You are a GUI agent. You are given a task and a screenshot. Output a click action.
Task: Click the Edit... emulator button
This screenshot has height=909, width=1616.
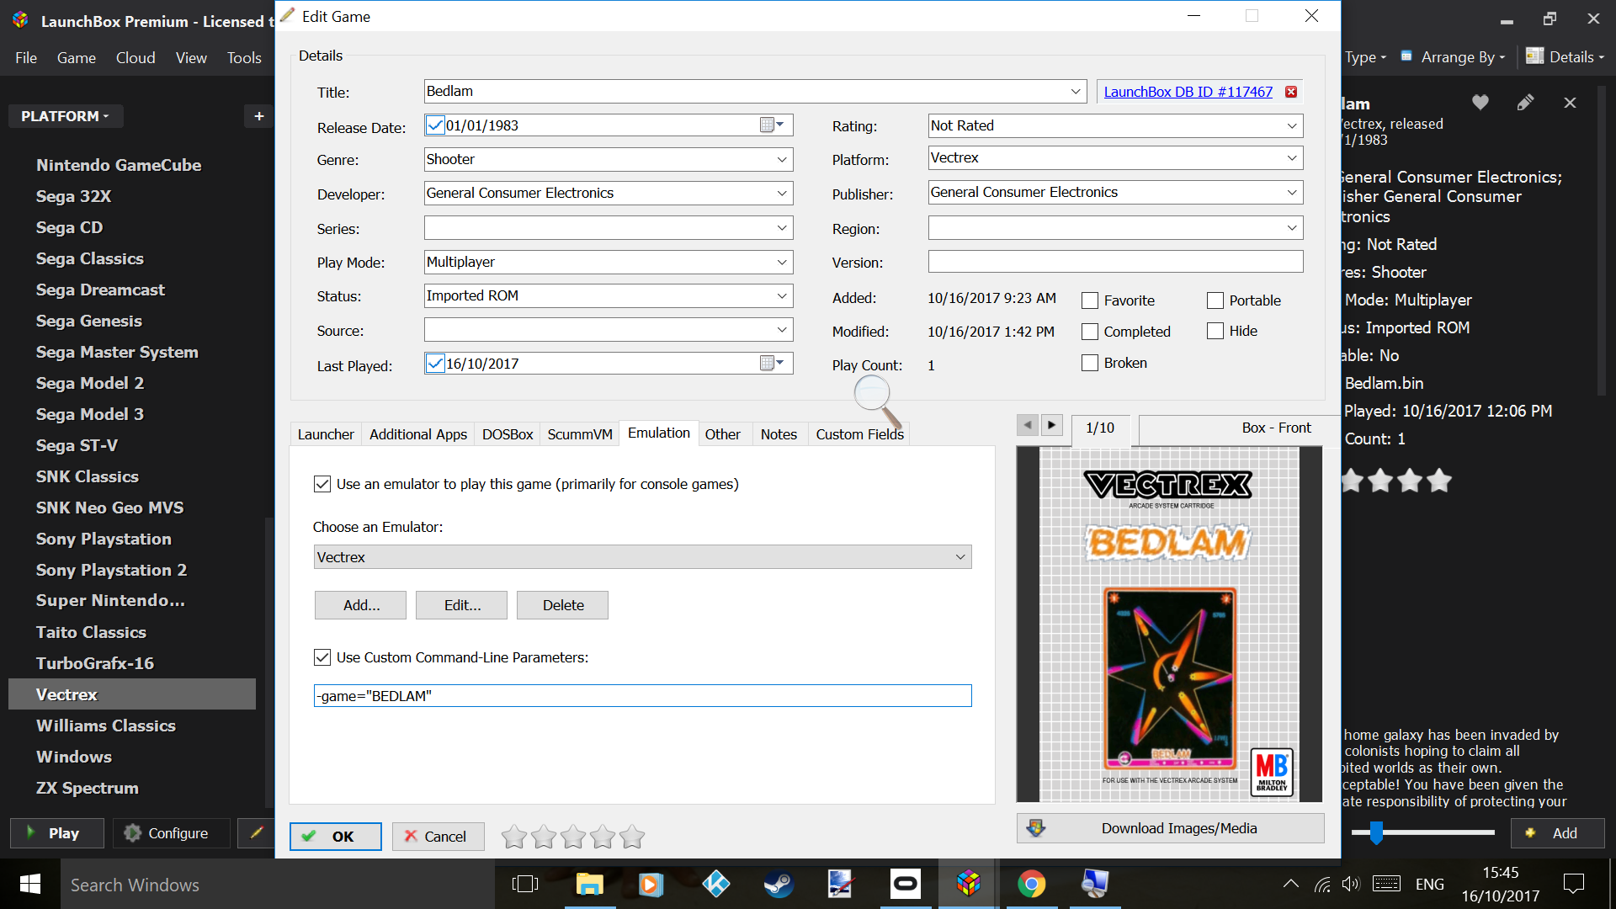(x=462, y=605)
